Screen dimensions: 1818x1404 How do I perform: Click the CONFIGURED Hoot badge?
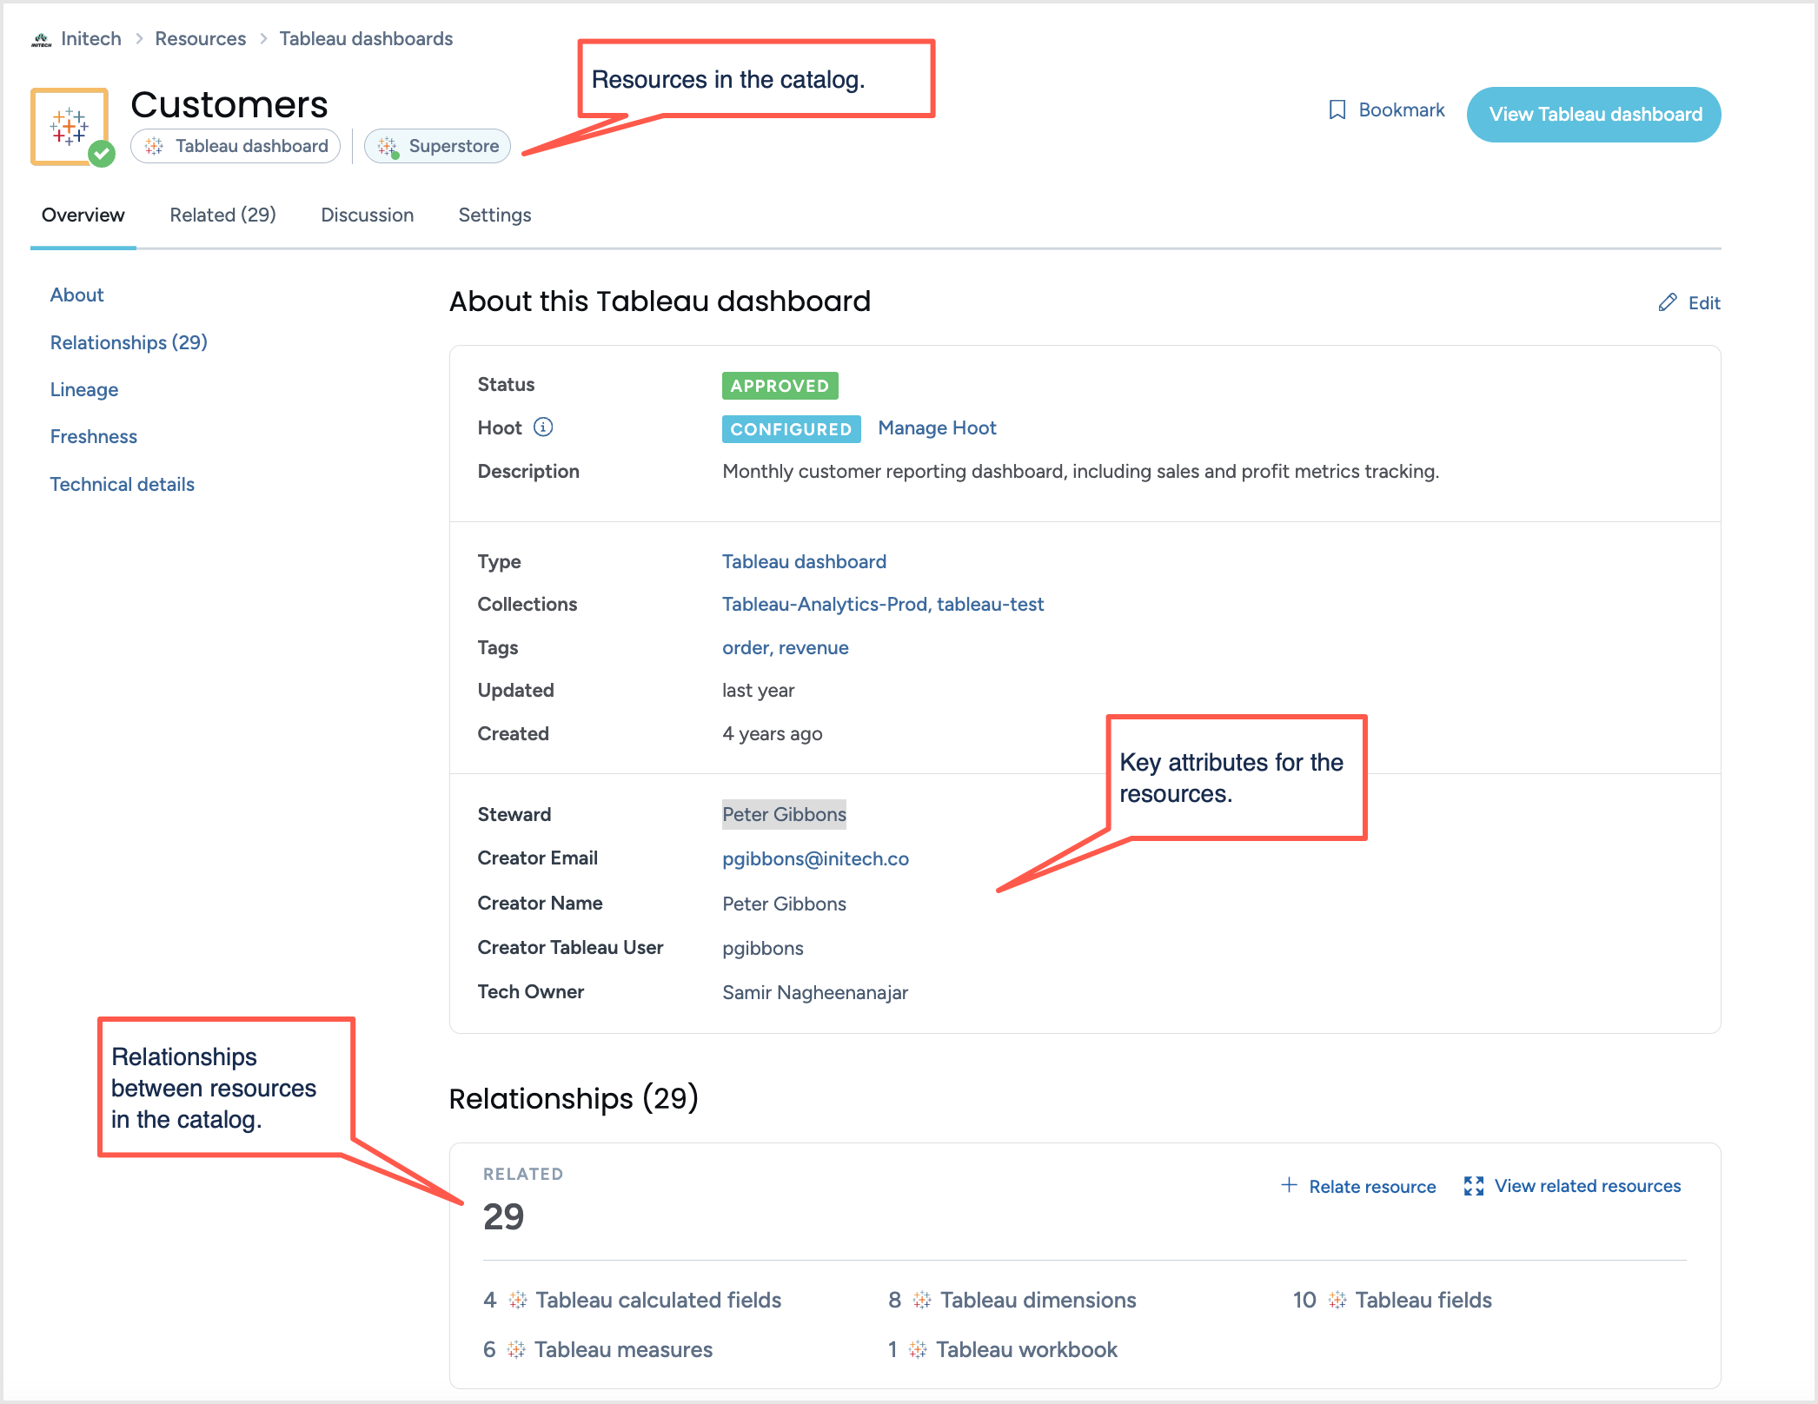(x=791, y=429)
